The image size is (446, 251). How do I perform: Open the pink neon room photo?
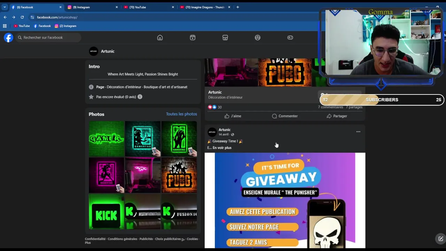[x=143, y=175]
